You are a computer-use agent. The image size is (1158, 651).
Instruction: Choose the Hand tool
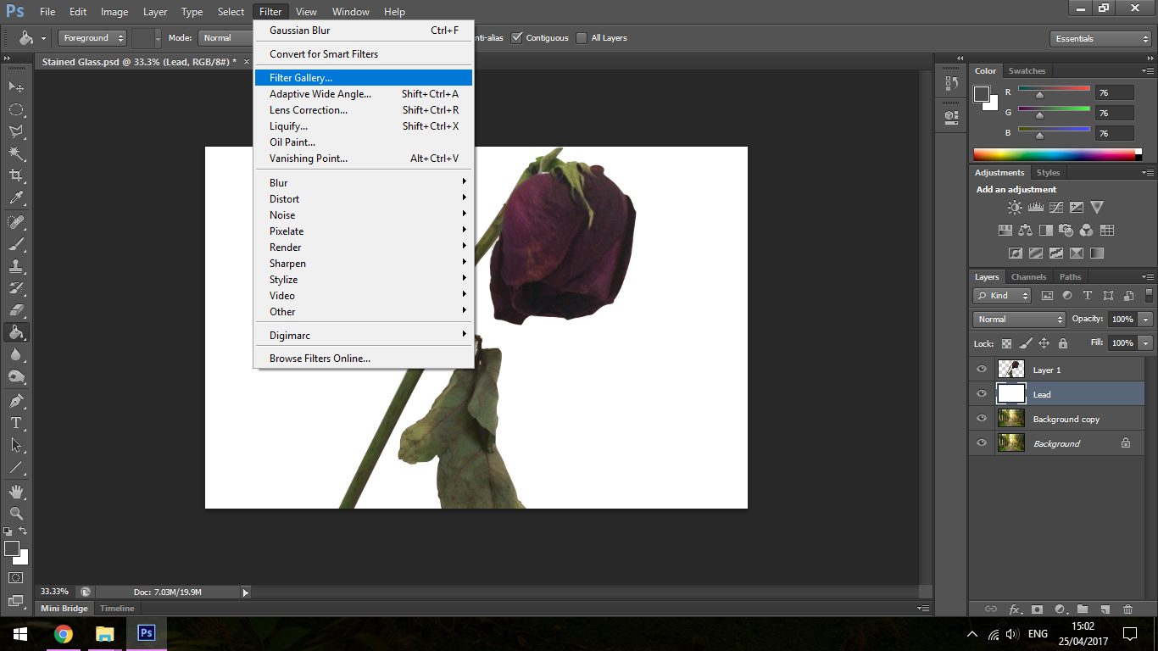pos(16,491)
